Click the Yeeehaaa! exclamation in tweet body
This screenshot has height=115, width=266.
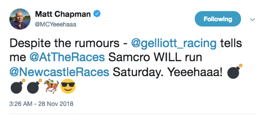tap(195, 72)
